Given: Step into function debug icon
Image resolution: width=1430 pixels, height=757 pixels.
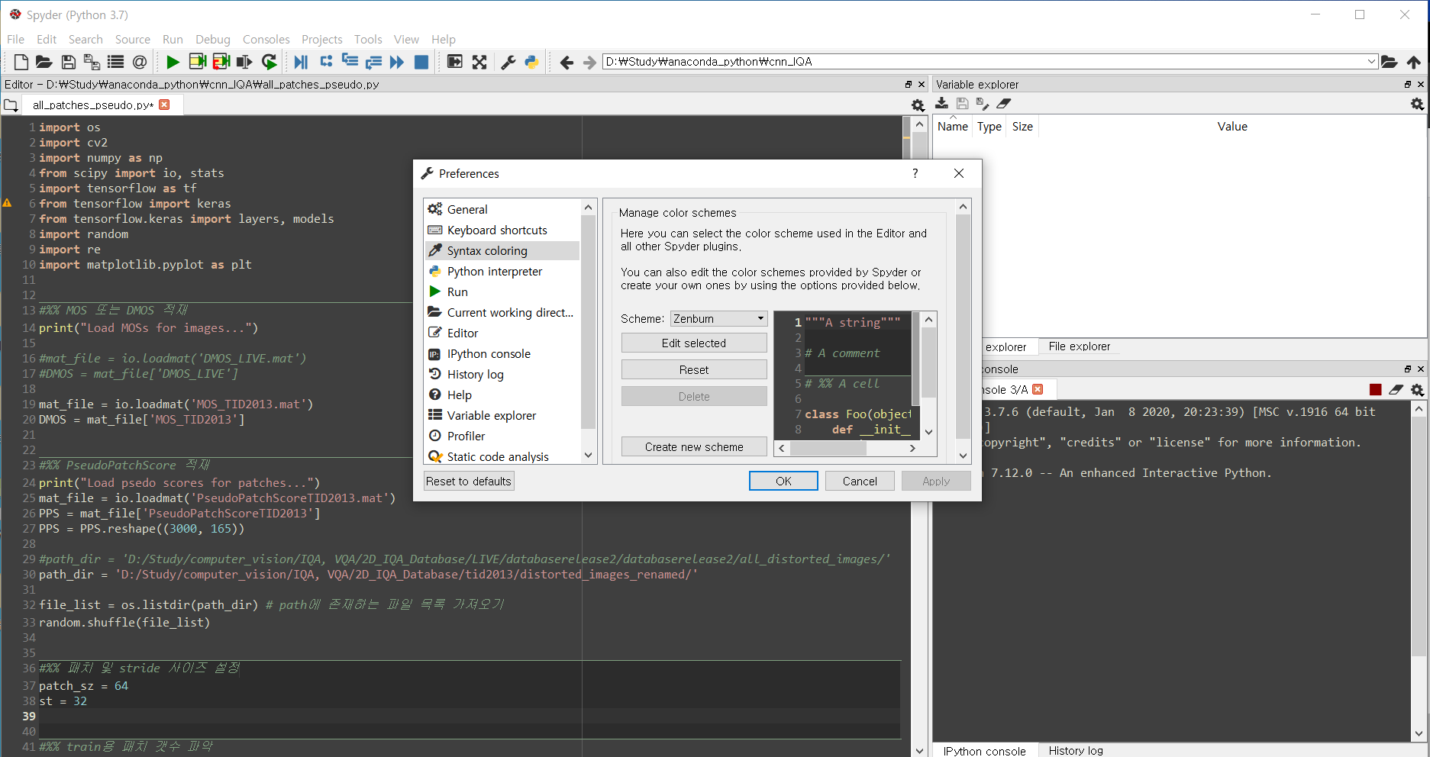Looking at the screenshot, I should [350, 62].
